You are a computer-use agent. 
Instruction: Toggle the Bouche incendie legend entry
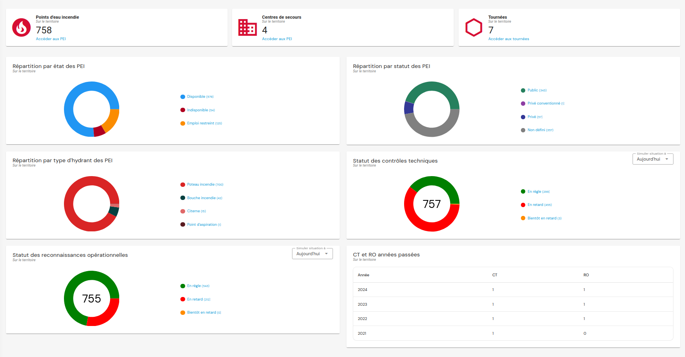(x=201, y=198)
